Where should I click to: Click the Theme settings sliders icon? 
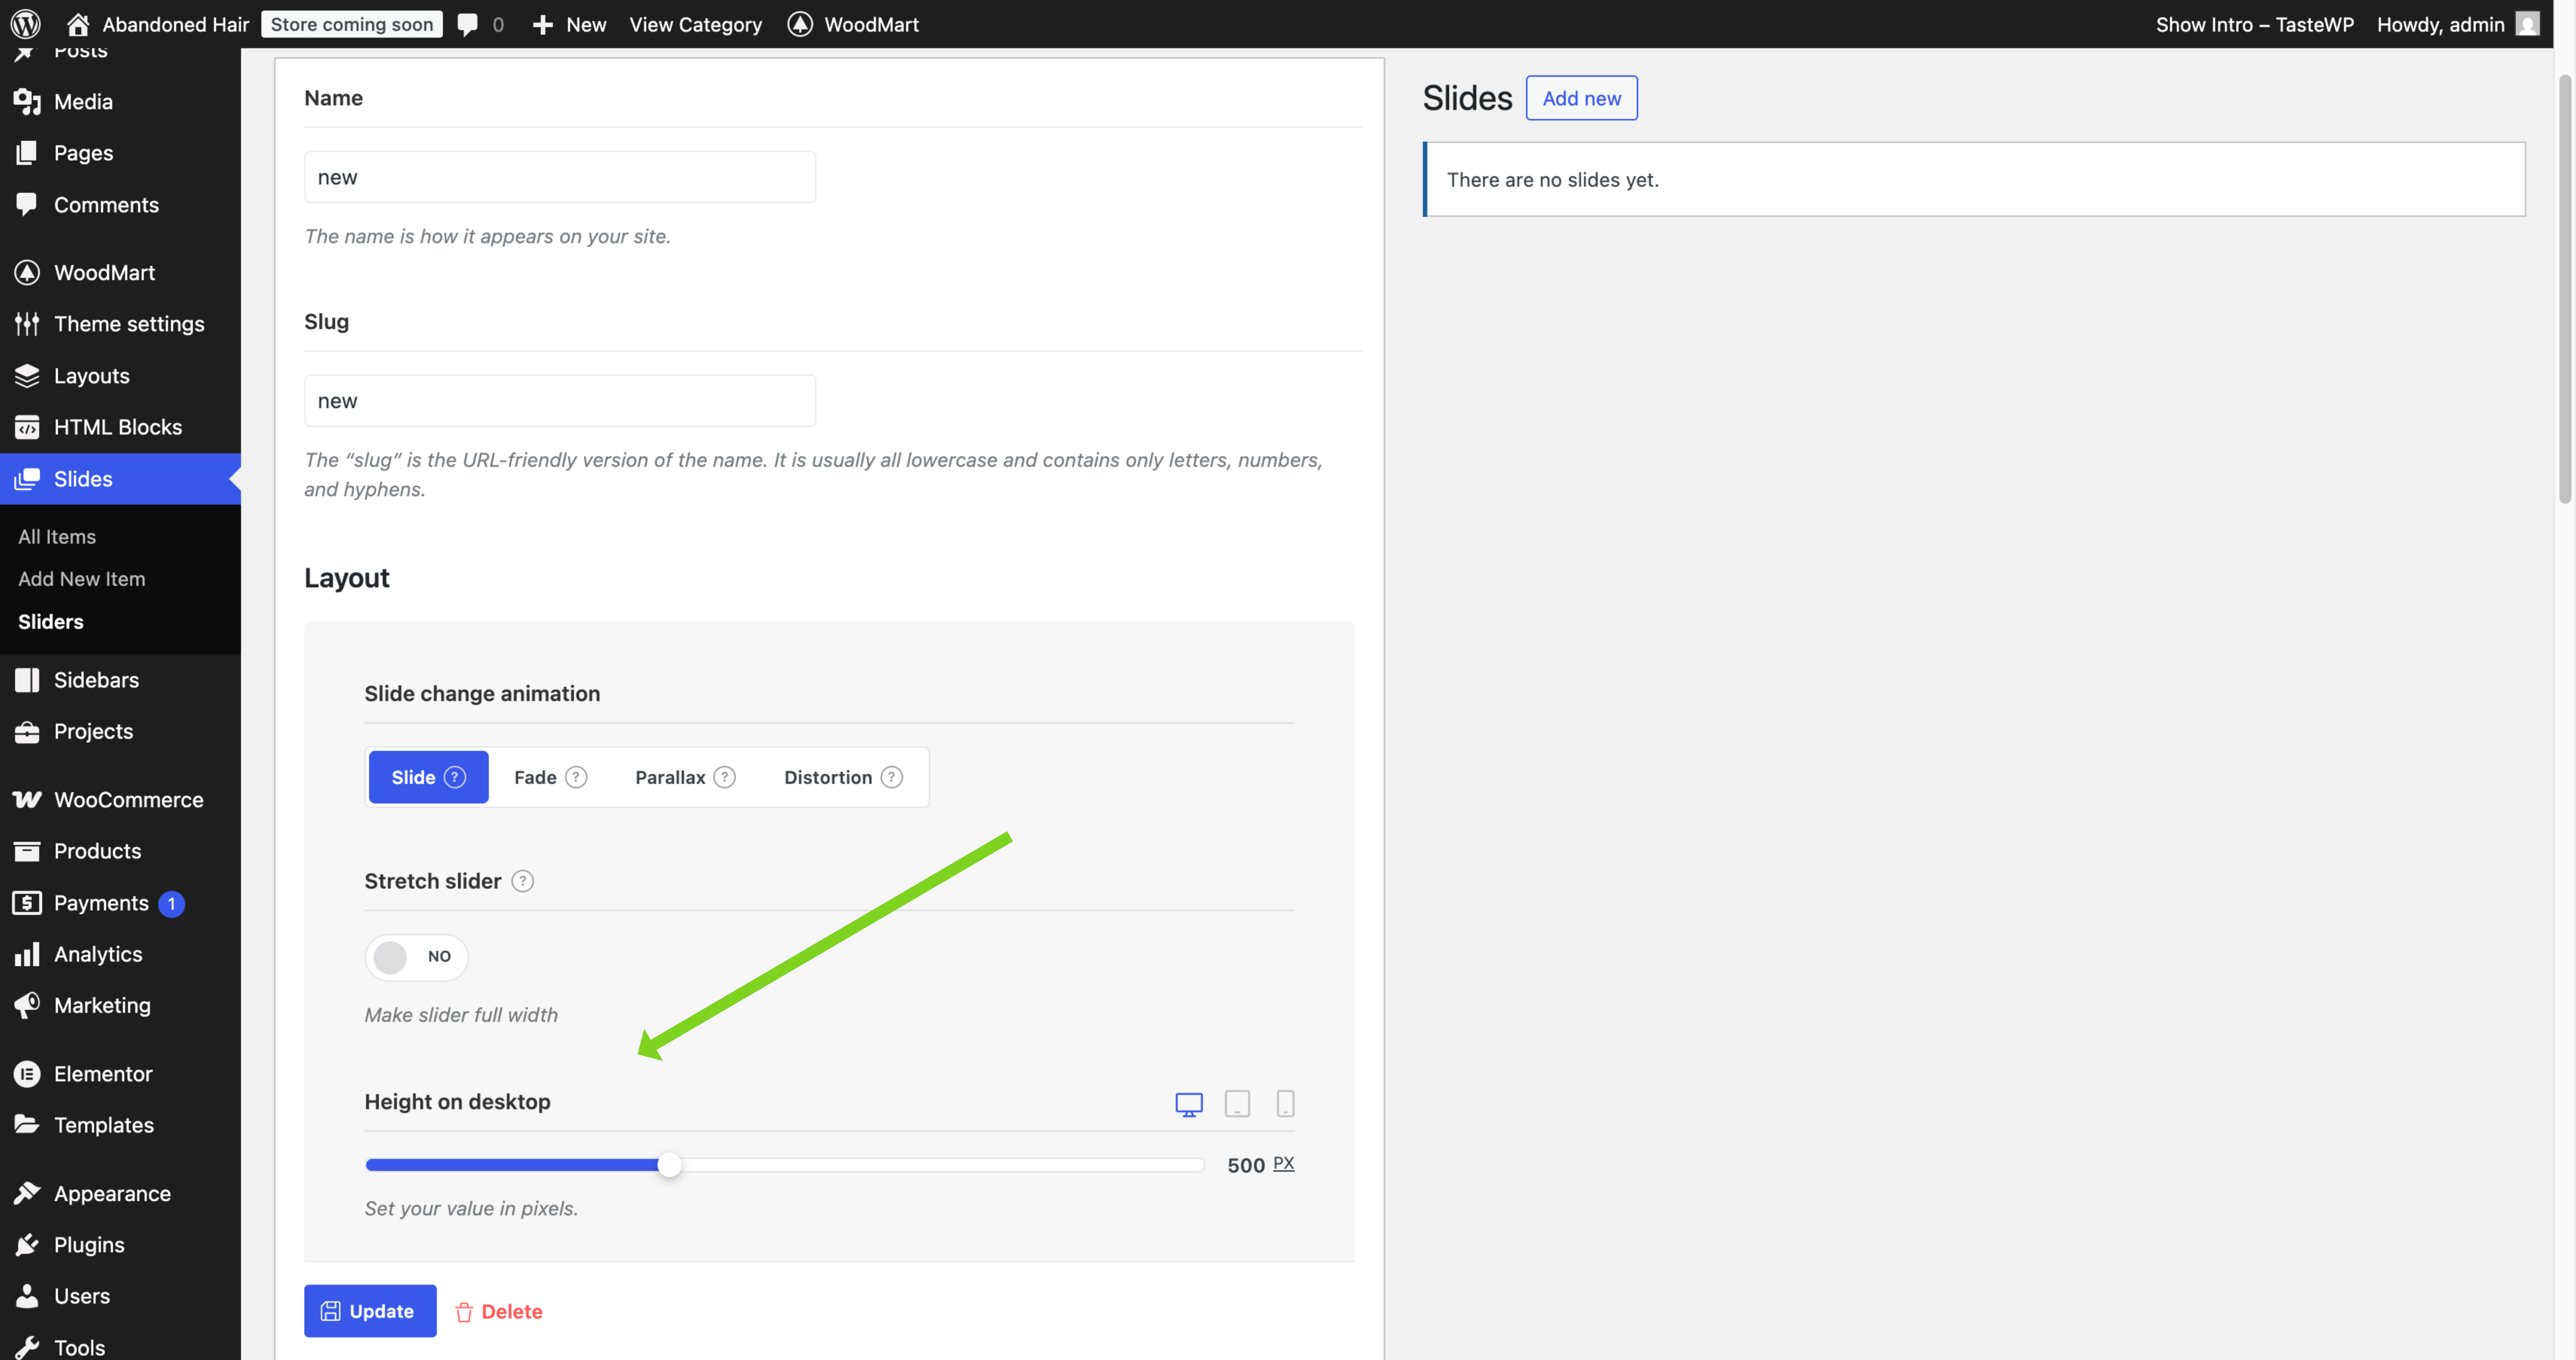point(27,324)
